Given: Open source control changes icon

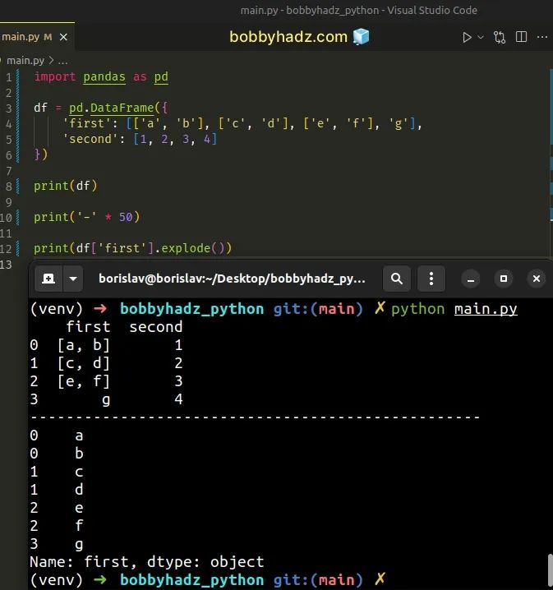Looking at the screenshot, I should pos(500,37).
